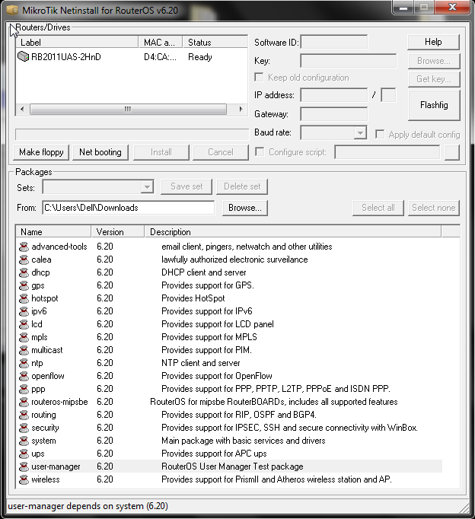Enable Apply default config checkbox
This screenshot has width=475, height=519.
click(380, 134)
